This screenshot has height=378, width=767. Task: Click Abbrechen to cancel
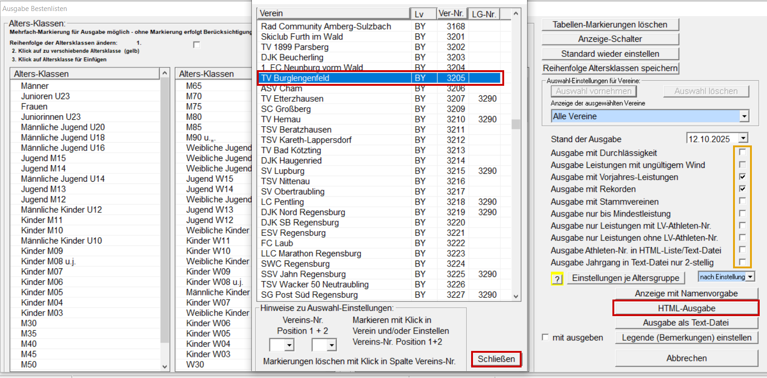[x=686, y=358]
